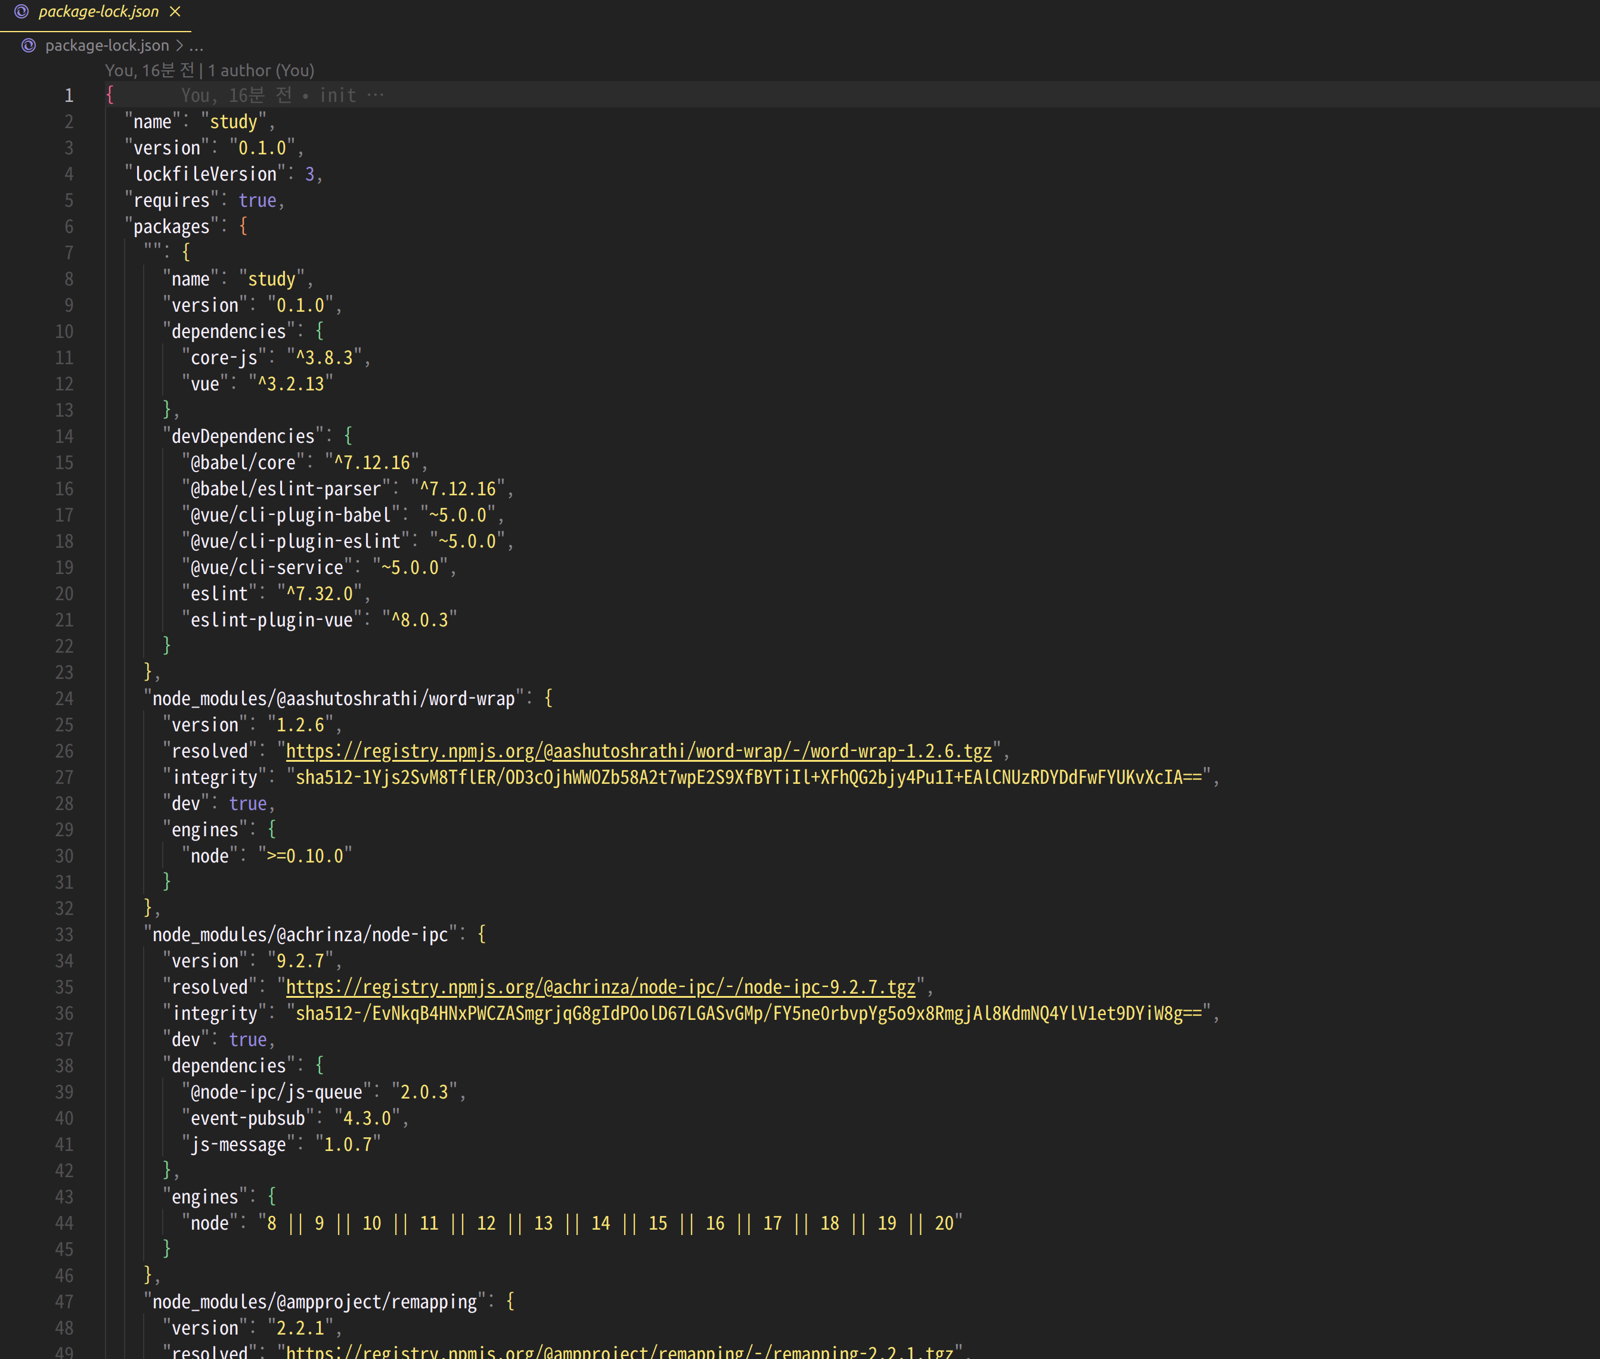The height and width of the screenshot is (1359, 1600).
Task: Select the package-lock.json editor tab
Action: pyautogui.click(x=98, y=11)
